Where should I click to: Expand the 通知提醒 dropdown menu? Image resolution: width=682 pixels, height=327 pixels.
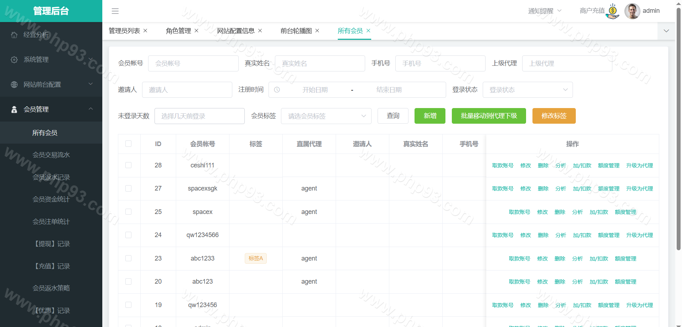pyautogui.click(x=545, y=11)
